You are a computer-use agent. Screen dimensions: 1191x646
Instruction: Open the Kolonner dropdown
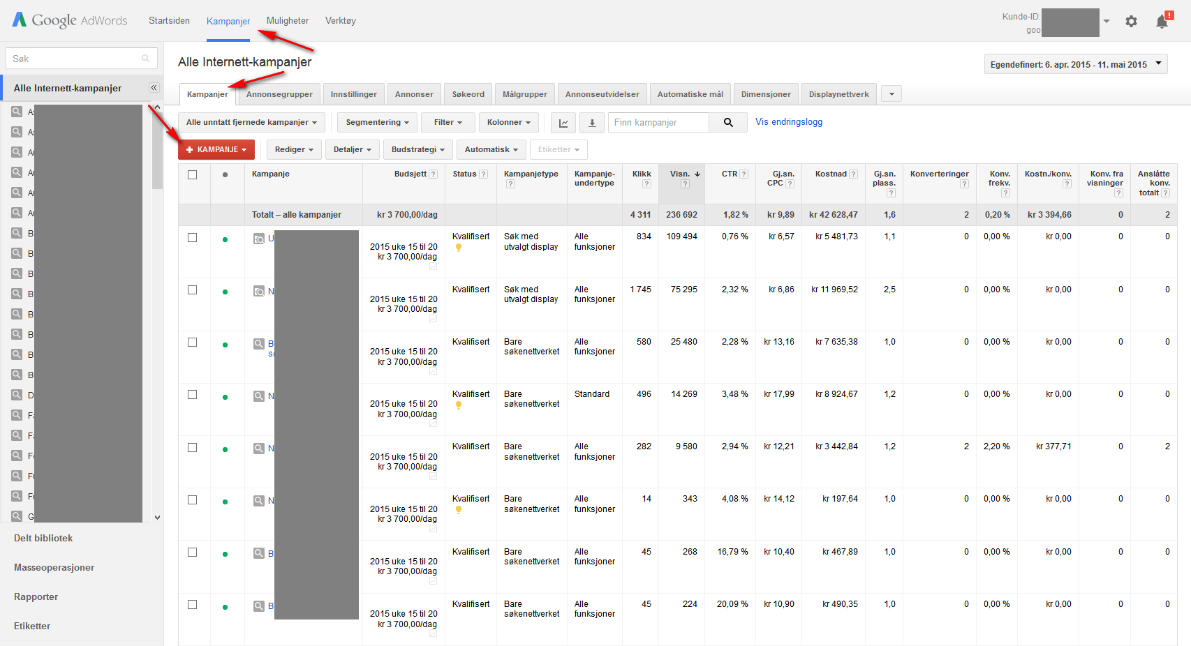click(509, 123)
